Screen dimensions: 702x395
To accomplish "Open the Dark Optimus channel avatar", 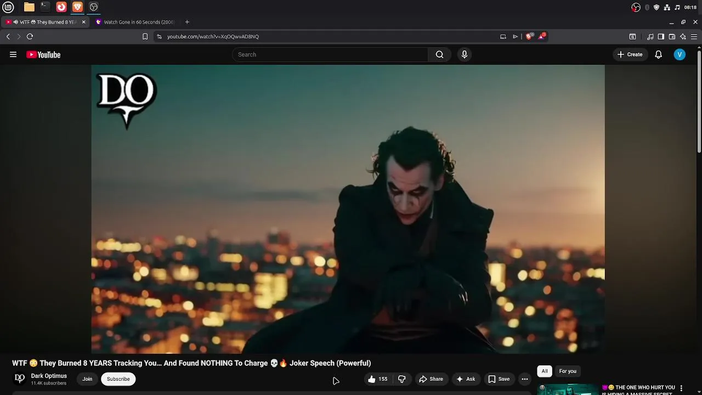I will click(x=20, y=379).
